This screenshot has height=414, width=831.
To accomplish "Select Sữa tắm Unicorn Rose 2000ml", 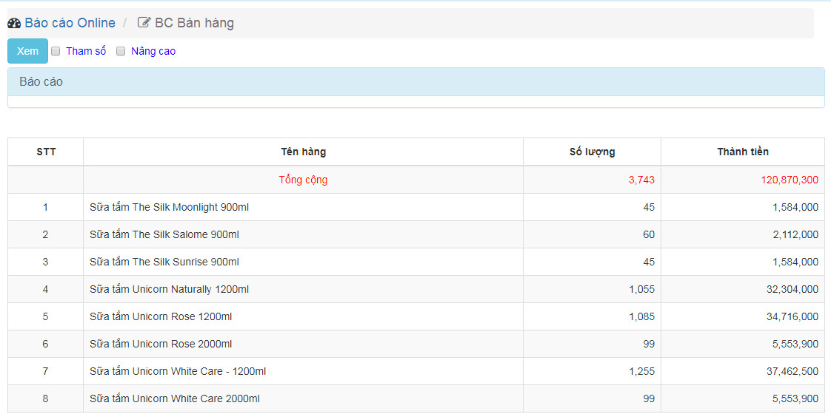I will [161, 344].
